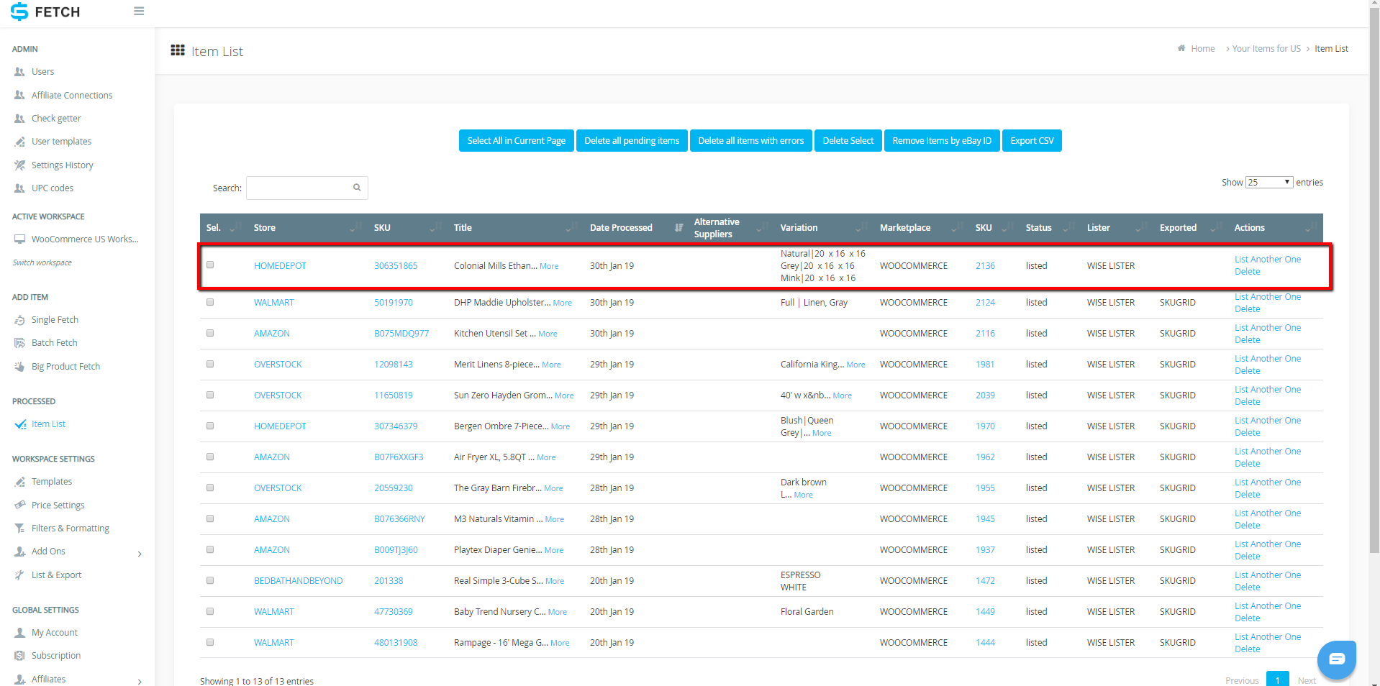Sort by Store column header

(x=307, y=228)
